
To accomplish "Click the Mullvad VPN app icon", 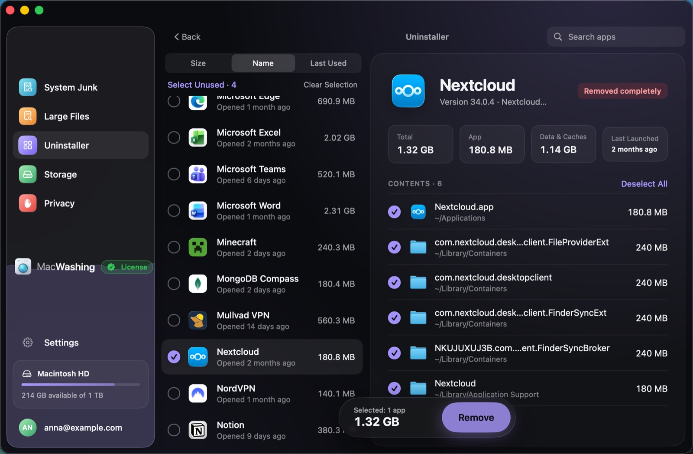I will point(198,320).
